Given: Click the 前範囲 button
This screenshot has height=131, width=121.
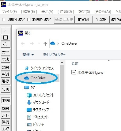Looking at the screenshot, I should coord(83,20).
